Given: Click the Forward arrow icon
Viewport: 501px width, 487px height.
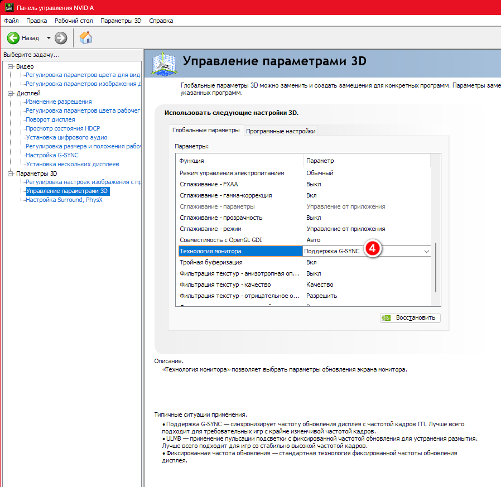Looking at the screenshot, I should pos(61,38).
